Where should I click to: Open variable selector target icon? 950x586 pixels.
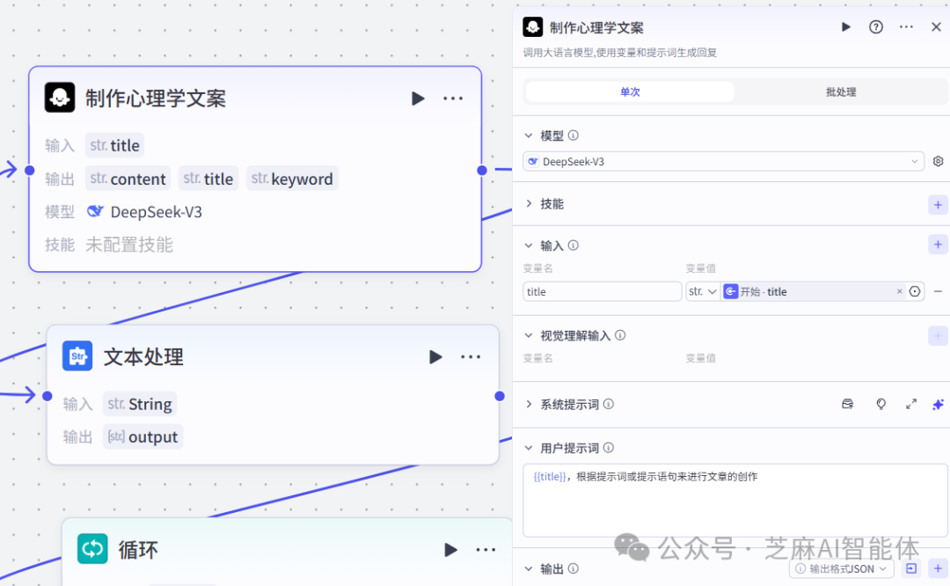click(915, 291)
